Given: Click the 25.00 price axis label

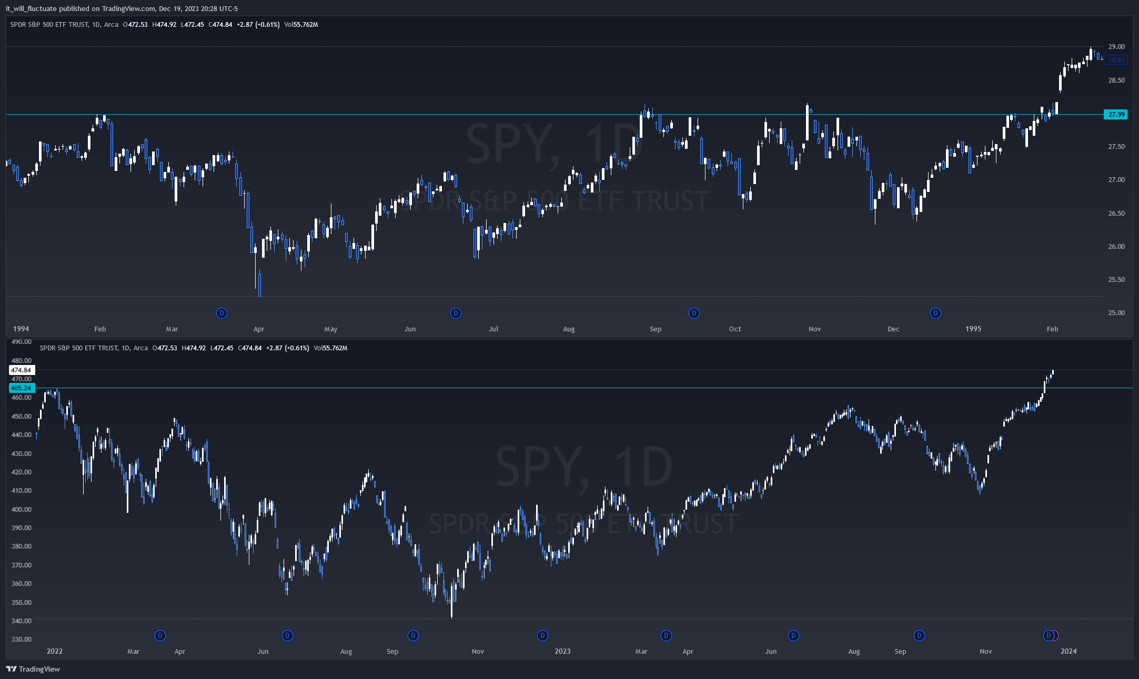Looking at the screenshot, I should click(1116, 313).
